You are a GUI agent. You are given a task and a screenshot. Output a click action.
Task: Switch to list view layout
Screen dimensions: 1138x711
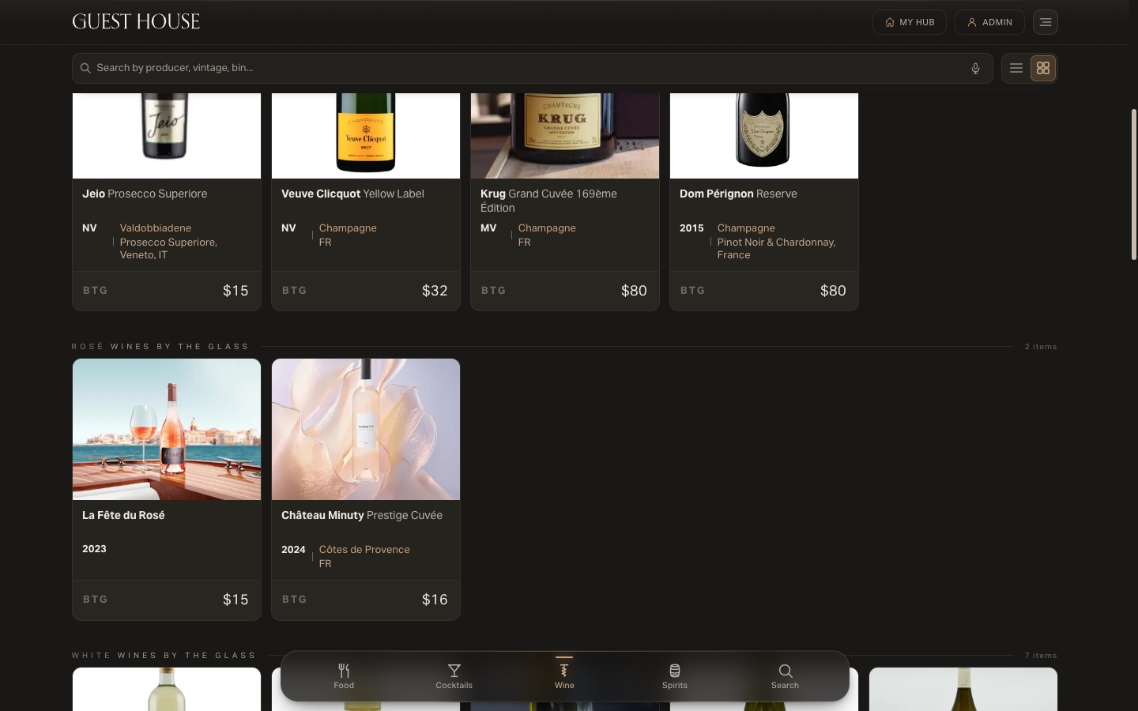coord(1016,69)
